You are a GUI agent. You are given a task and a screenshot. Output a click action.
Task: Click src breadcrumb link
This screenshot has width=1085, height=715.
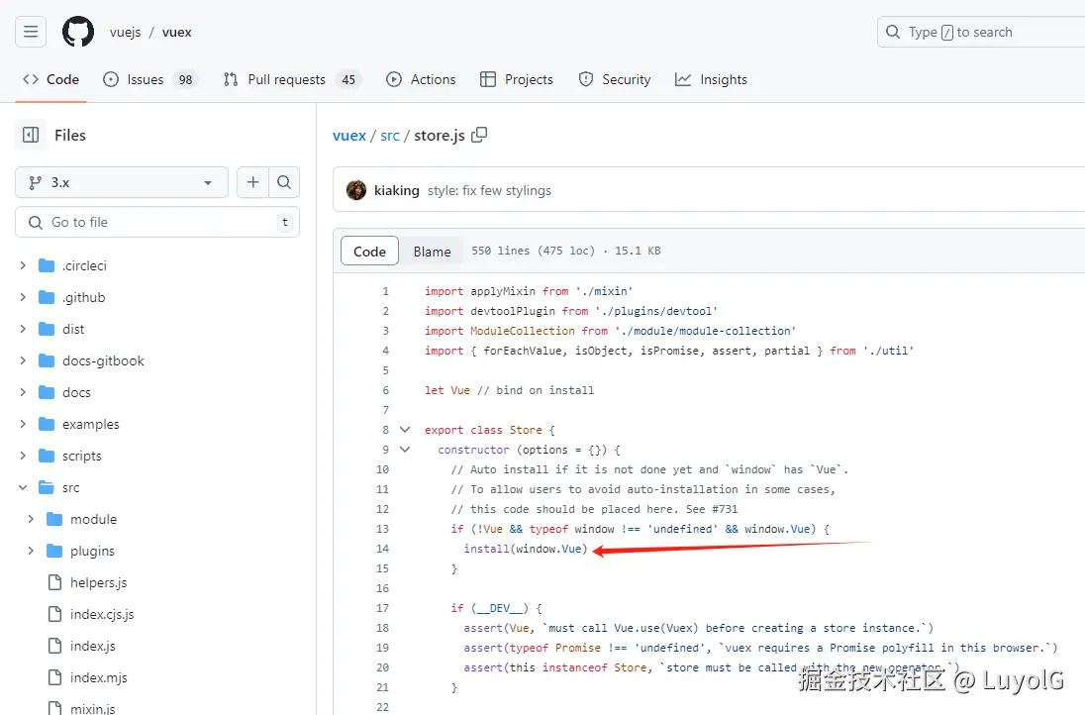pos(390,136)
